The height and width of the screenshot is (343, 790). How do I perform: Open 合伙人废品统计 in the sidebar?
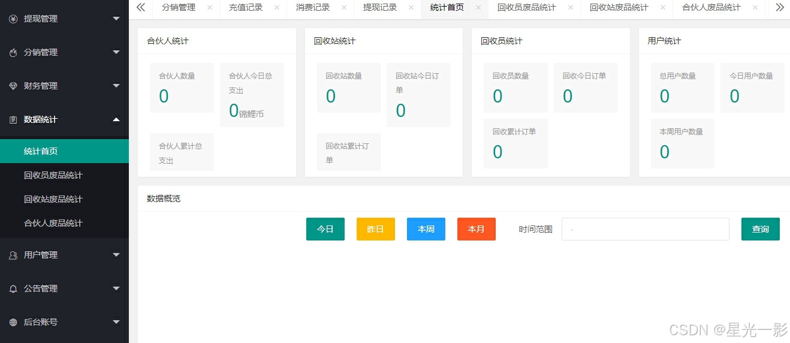64,223
